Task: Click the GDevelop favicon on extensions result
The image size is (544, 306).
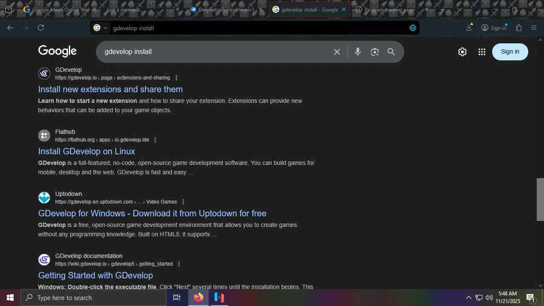Action: tap(44, 74)
